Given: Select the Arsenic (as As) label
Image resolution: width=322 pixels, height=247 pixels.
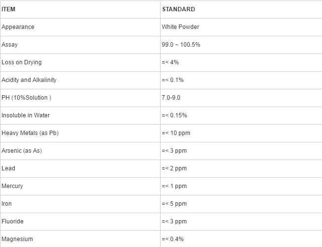Looking at the screenshot, I should click(x=22, y=151).
